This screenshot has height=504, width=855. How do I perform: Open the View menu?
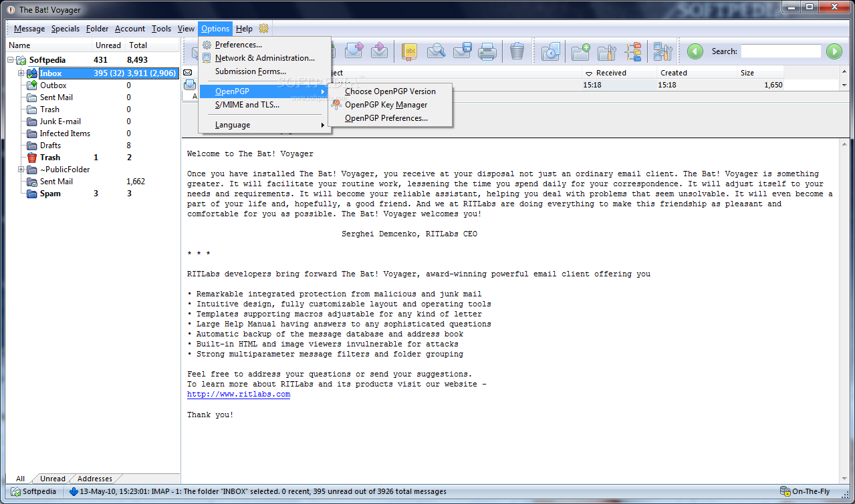pyautogui.click(x=186, y=29)
